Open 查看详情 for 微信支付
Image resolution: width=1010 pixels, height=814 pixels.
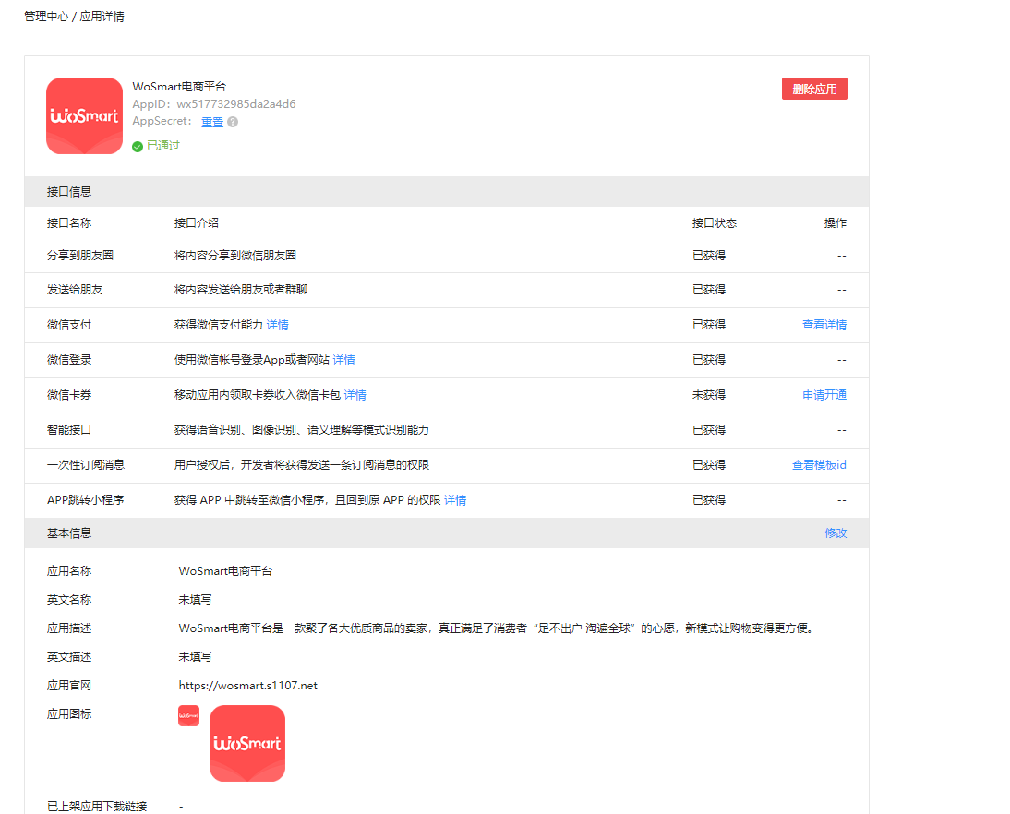(x=824, y=325)
